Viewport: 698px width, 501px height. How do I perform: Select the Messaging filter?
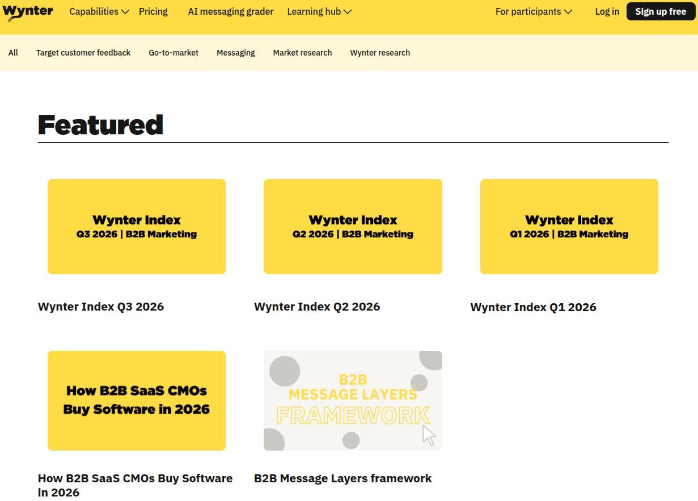pyautogui.click(x=236, y=53)
